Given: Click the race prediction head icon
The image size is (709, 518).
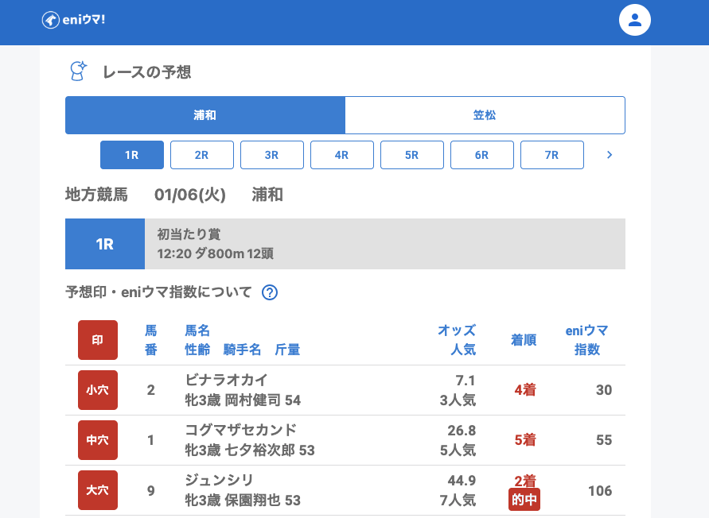Looking at the screenshot, I should coord(77,72).
